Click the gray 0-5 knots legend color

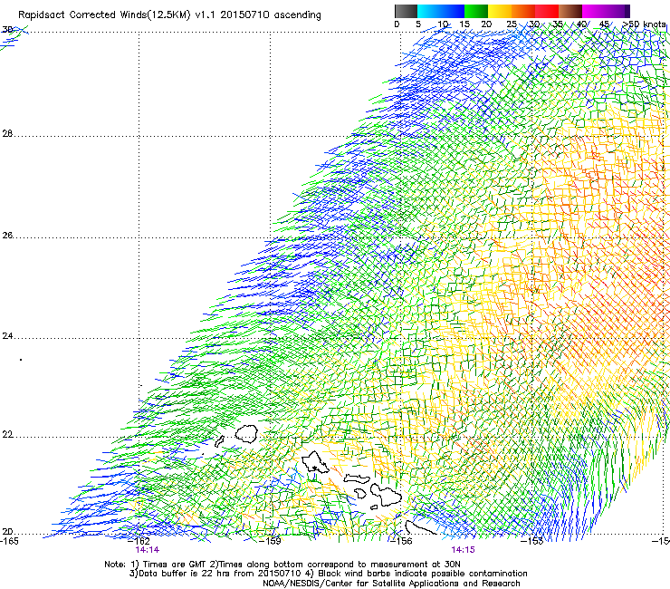click(x=406, y=11)
